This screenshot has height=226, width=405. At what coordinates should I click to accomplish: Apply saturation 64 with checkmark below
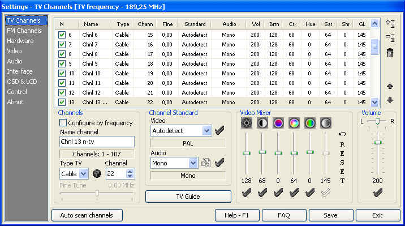(294, 193)
